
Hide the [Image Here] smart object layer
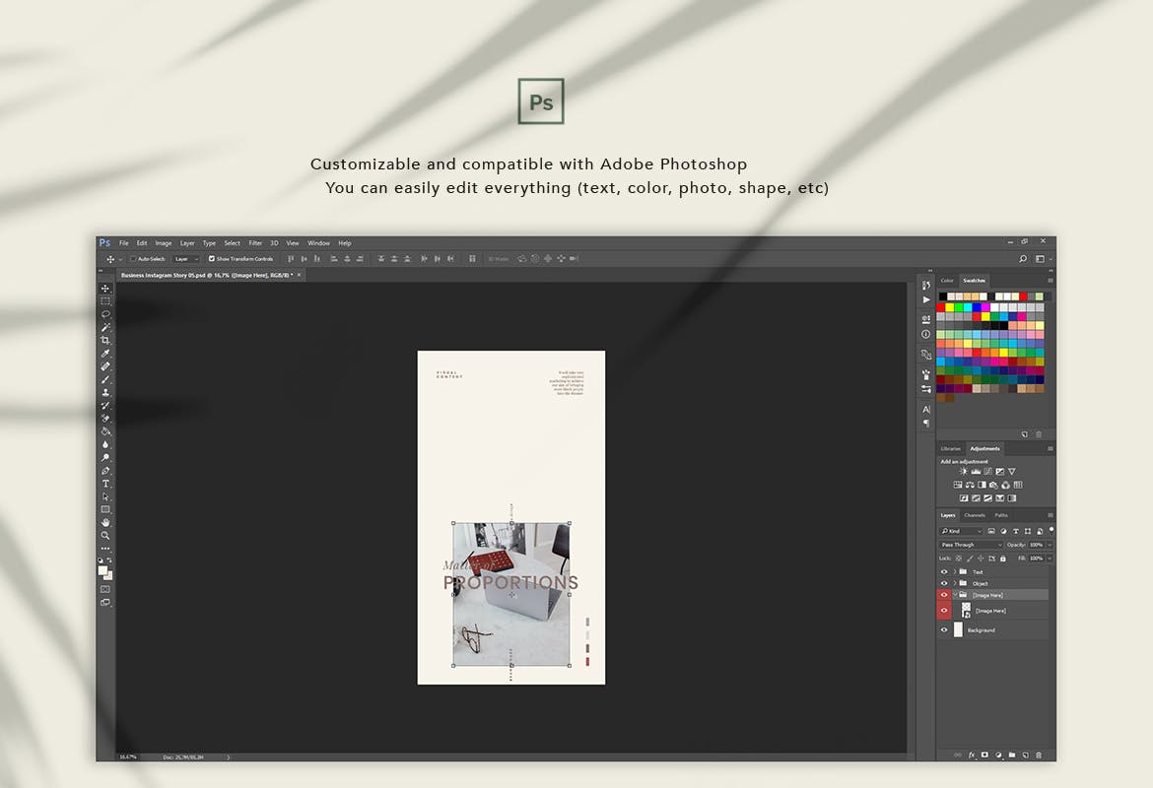pyautogui.click(x=944, y=611)
